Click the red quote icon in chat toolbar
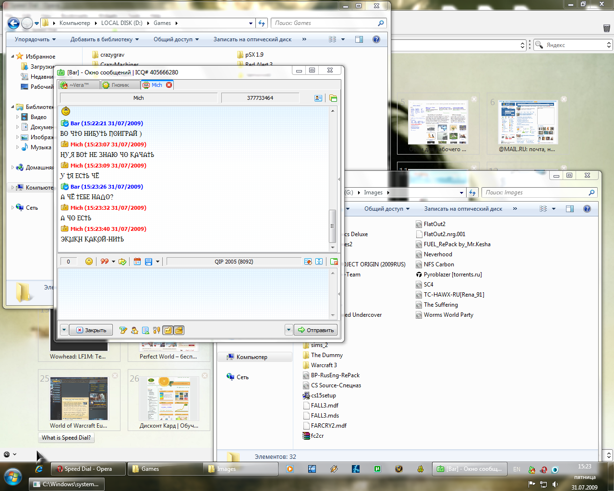The width and height of the screenshot is (614, 491). pos(104,262)
